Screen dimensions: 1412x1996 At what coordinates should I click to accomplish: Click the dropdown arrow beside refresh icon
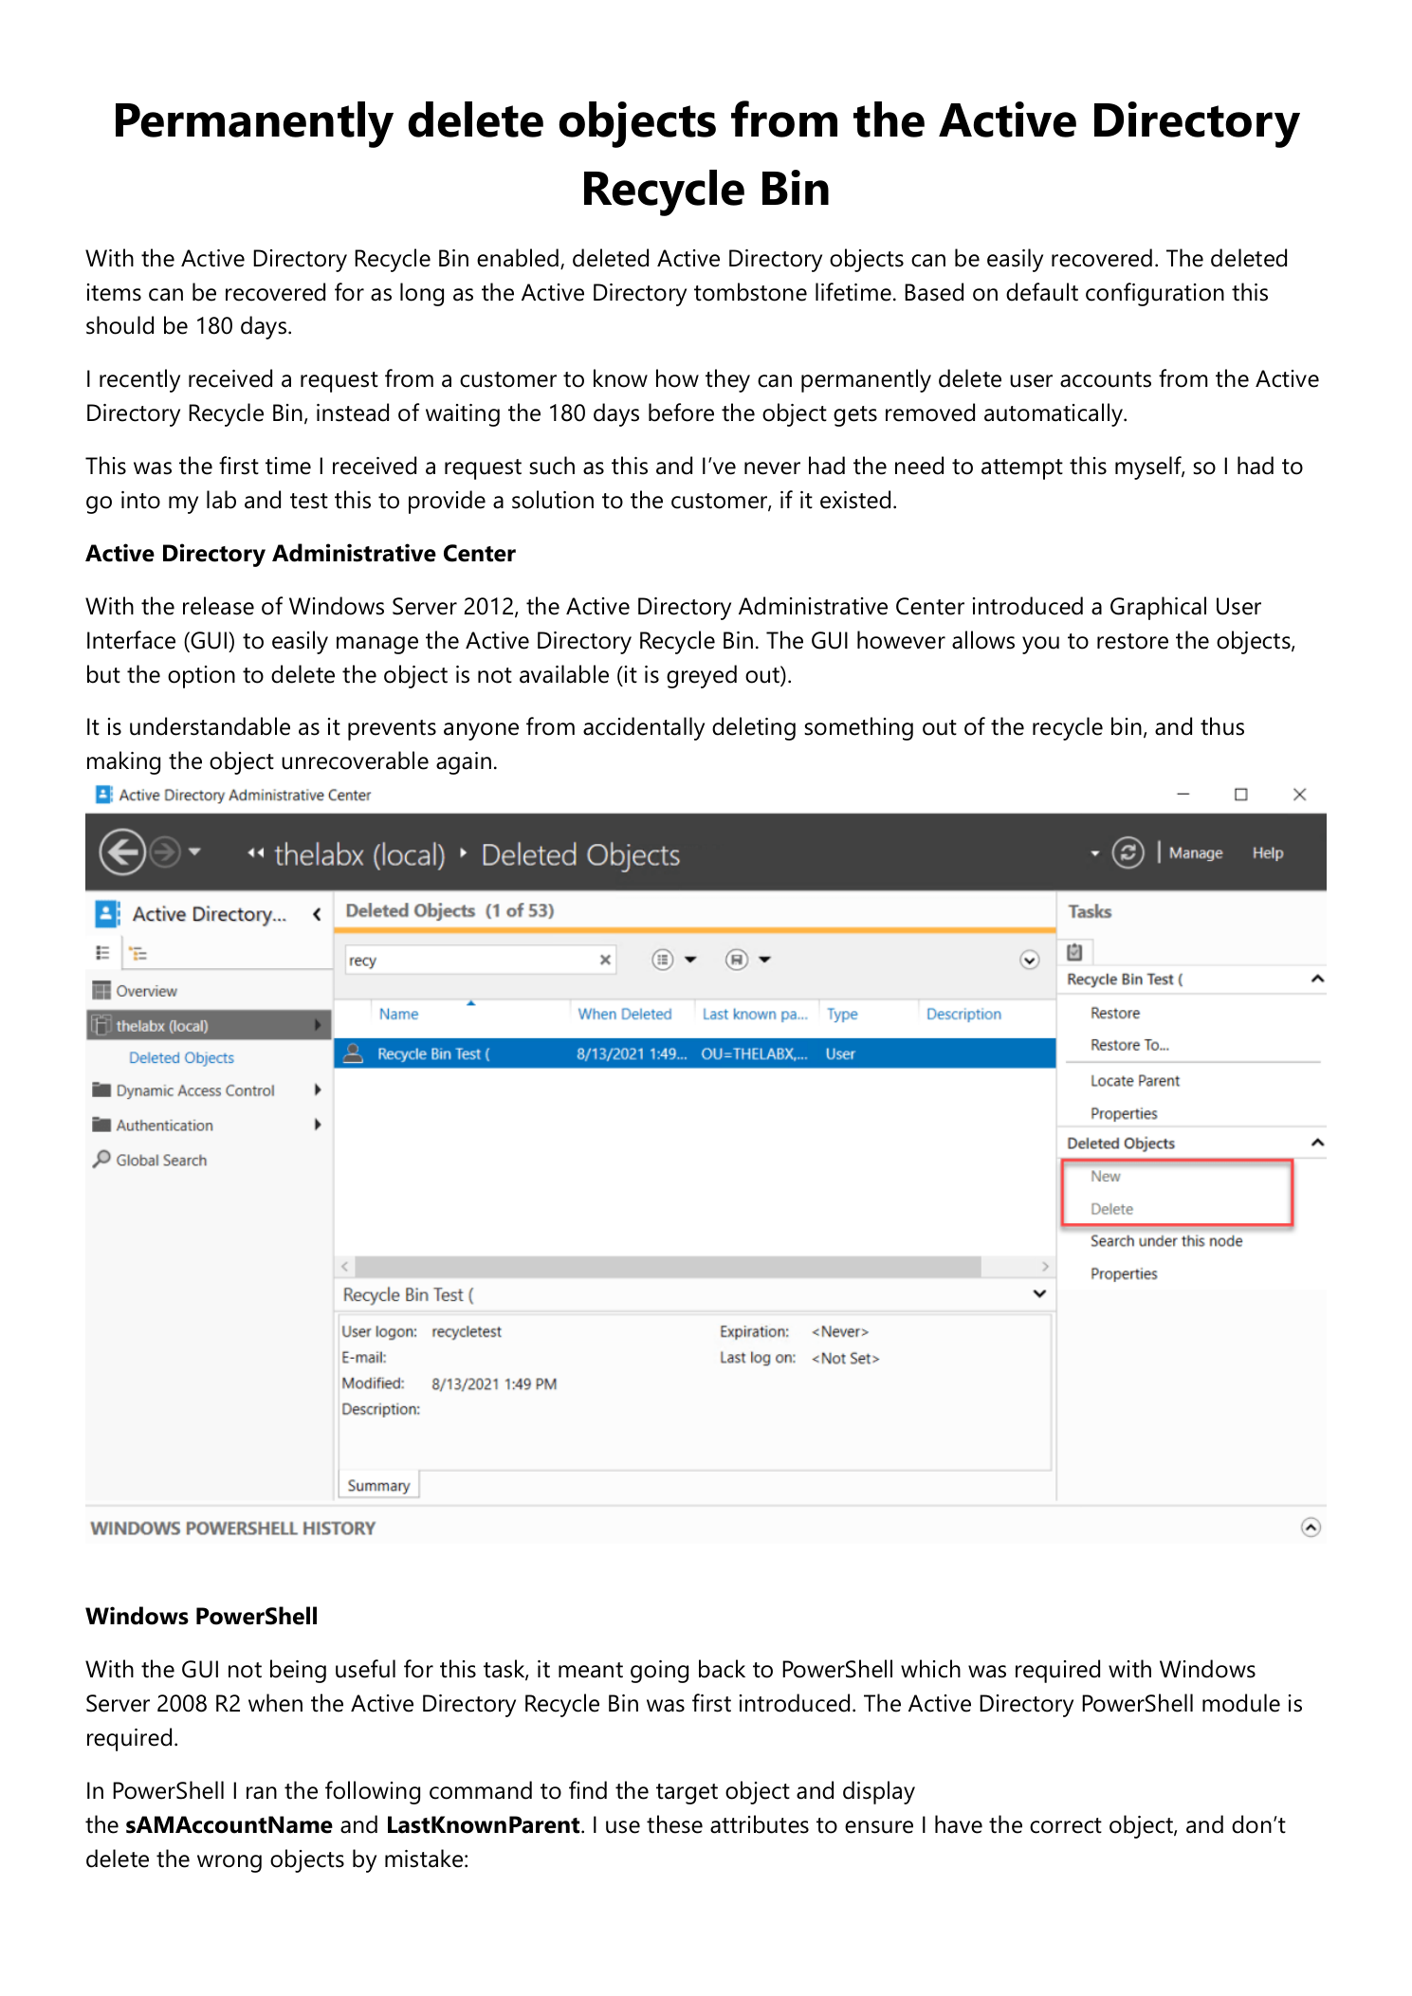click(1094, 853)
